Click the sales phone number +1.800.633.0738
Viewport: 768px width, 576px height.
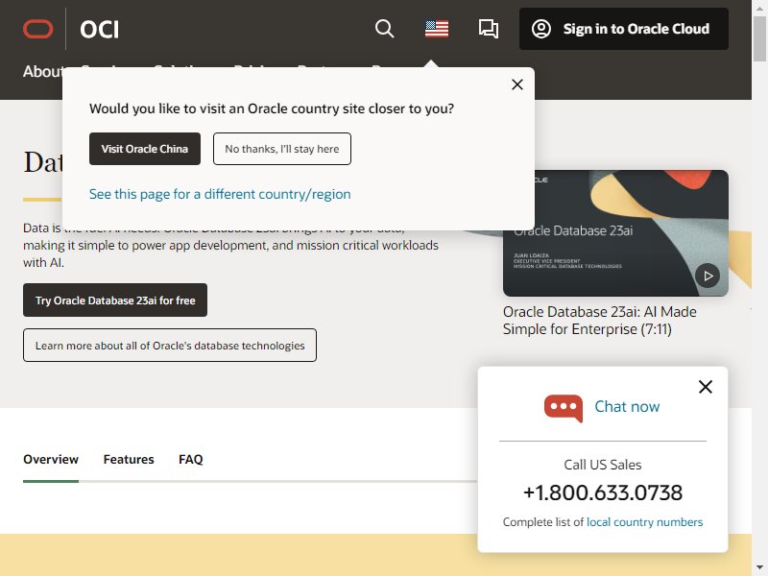point(603,492)
